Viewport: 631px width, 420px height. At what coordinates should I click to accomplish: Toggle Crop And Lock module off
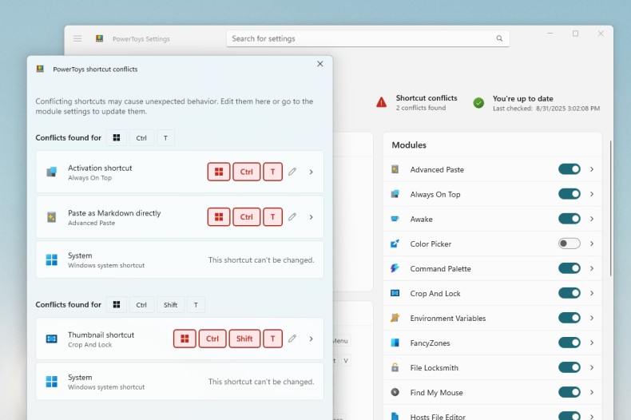[569, 293]
